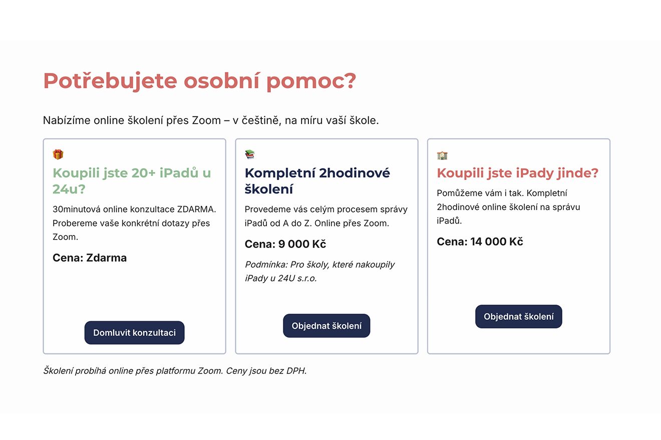Image resolution: width=661 pixels, height=440 pixels.
Task: Click empty space in the free consultation card
Action: tap(134, 292)
